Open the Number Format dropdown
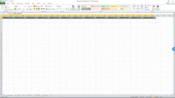175x98 pixels. (68, 7)
